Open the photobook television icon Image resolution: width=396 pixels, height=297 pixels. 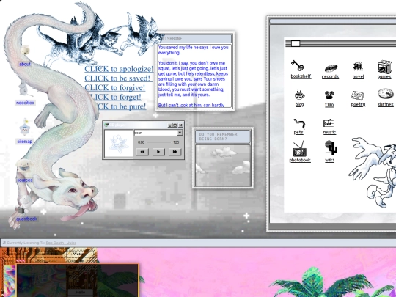299,149
